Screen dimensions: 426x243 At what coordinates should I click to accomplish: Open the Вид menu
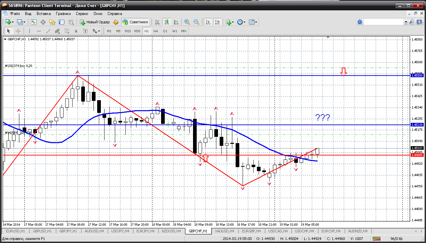tap(28, 14)
